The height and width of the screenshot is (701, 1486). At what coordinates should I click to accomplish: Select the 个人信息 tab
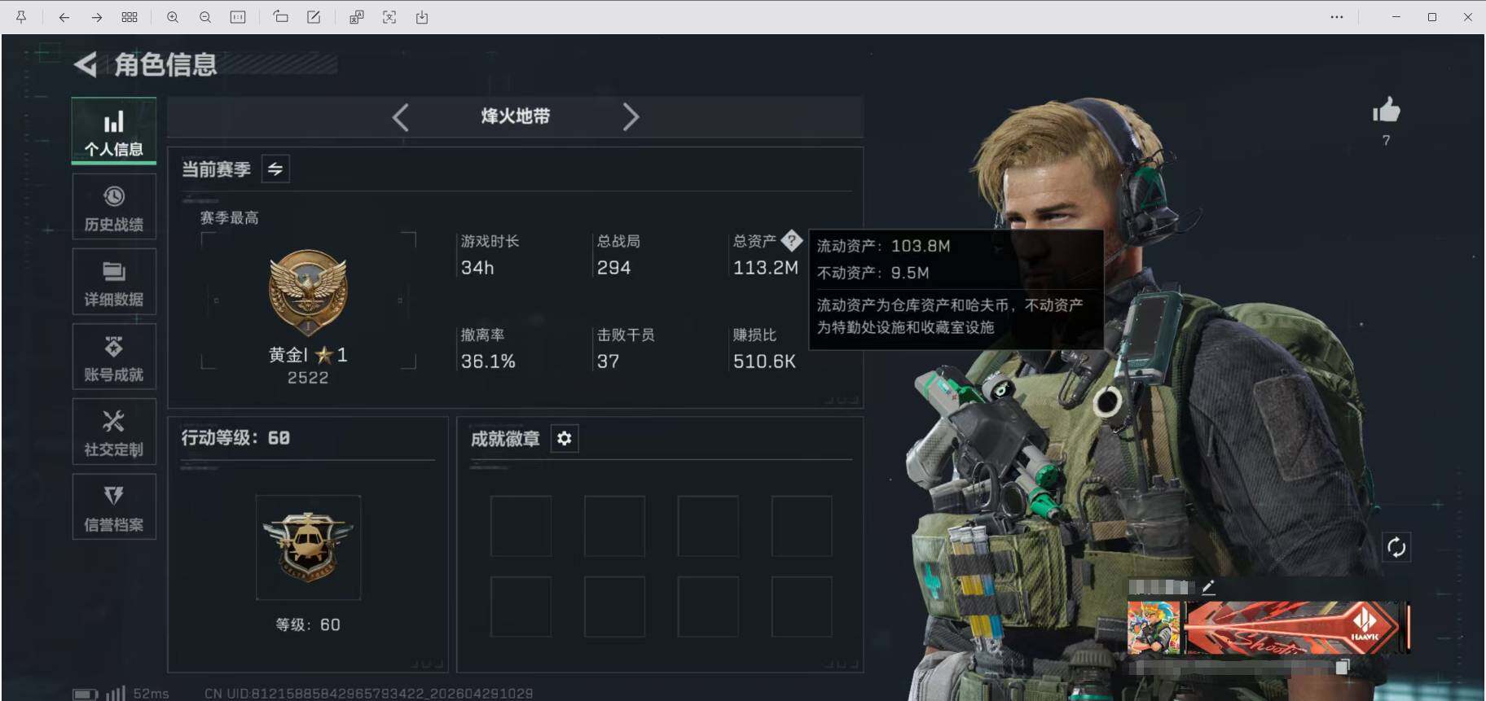coord(114,131)
